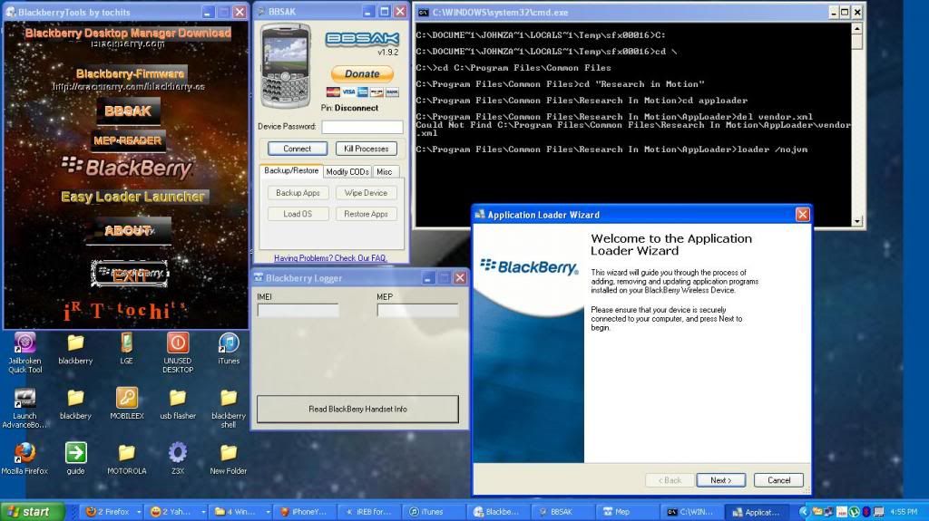Screen dimensions: 929x521
Task: Click the cmd window scroll-down arrow
Action: pos(856,221)
